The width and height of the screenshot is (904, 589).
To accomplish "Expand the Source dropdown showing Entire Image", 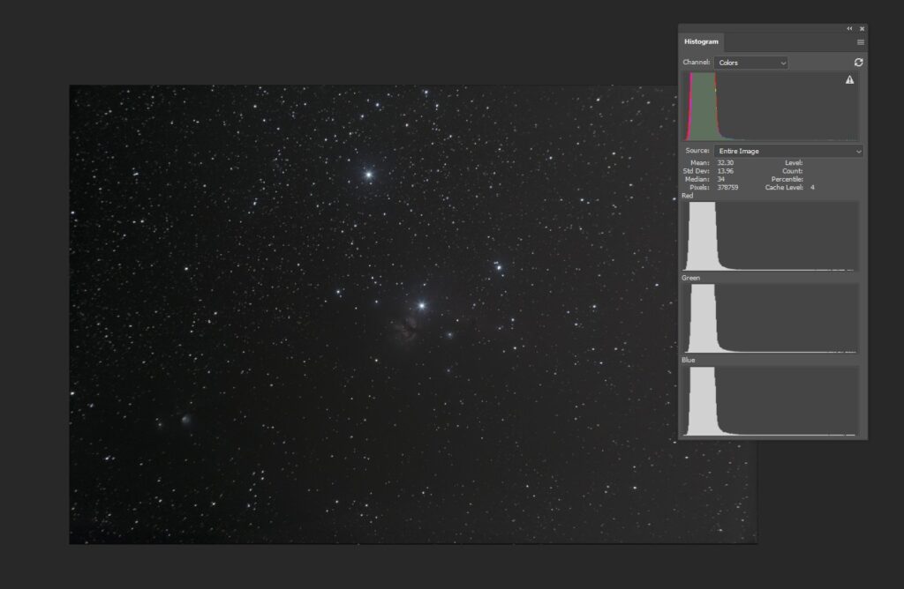I will point(788,151).
